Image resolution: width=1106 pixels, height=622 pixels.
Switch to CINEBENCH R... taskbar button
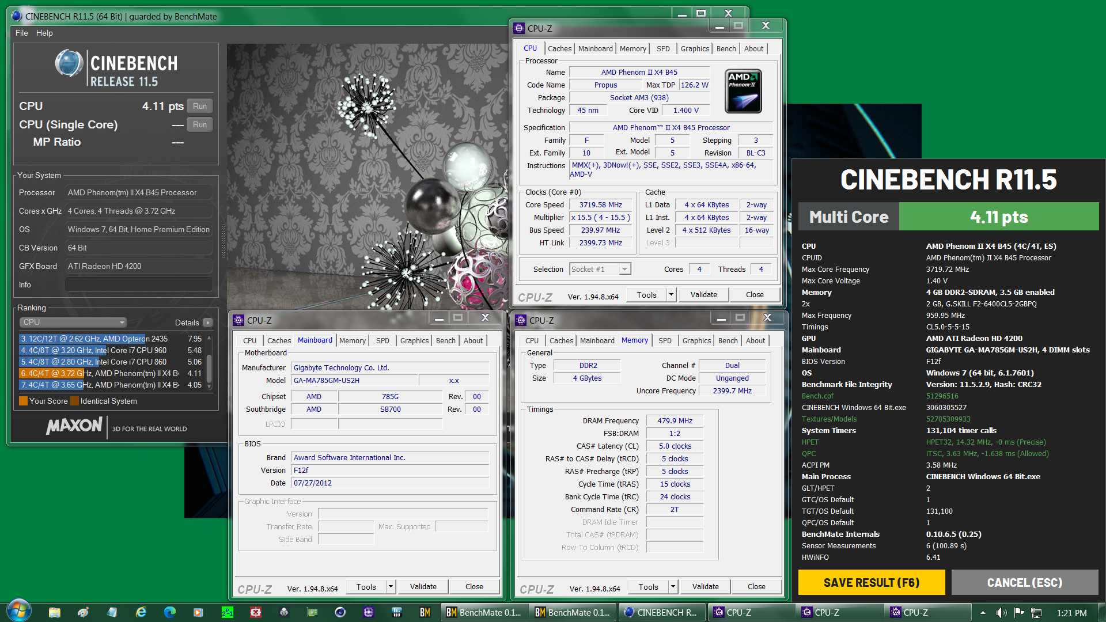(x=661, y=612)
